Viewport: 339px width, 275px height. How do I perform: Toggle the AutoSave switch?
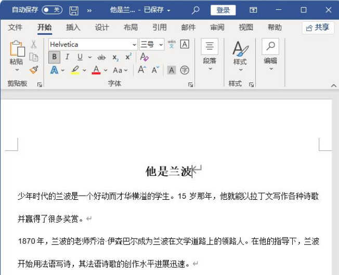pyautogui.click(x=51, y=10)
